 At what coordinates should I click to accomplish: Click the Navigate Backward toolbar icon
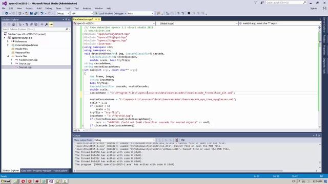(x=7, y=13)
